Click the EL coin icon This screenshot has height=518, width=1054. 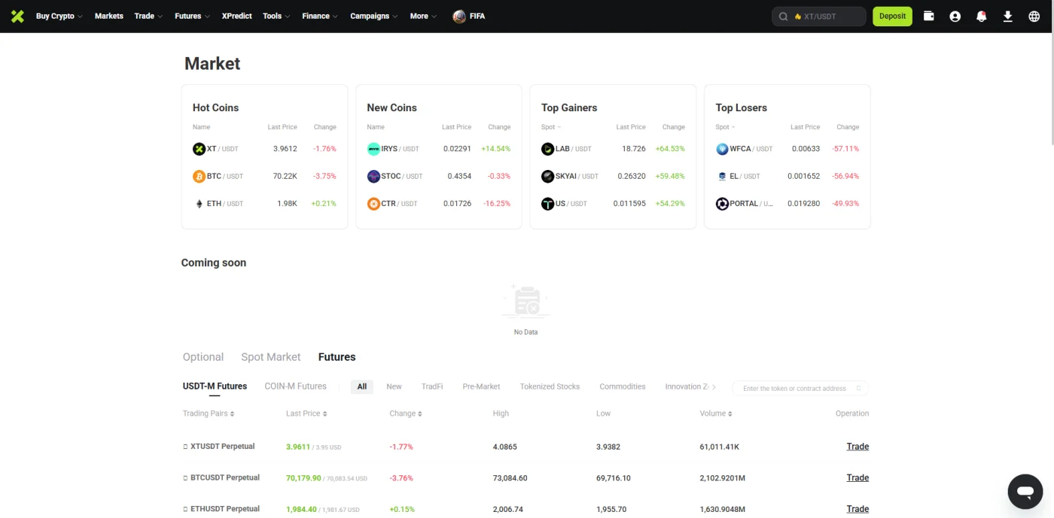click(722, 176)
